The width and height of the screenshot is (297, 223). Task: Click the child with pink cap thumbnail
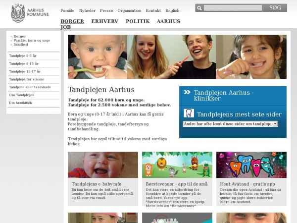[x=103, y=218]
